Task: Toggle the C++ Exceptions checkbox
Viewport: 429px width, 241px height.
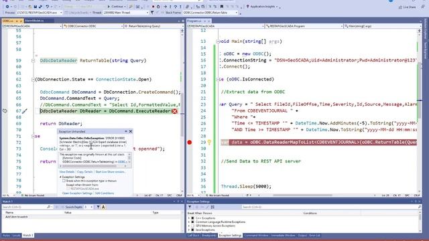Action: [x=193, y=218]
